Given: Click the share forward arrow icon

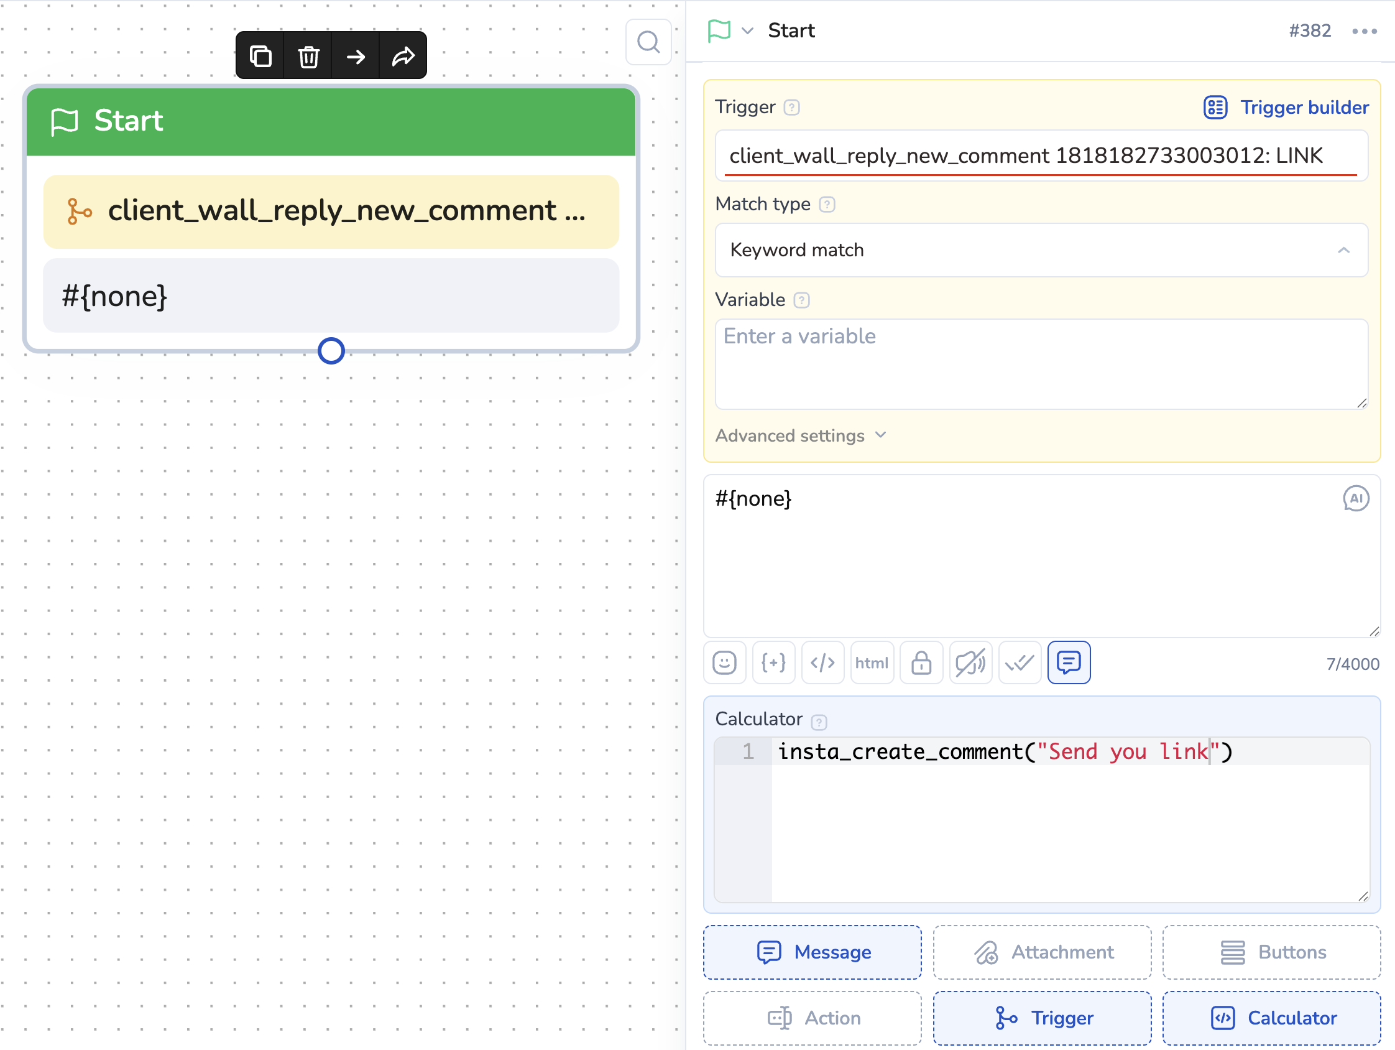Looking at the screenshot, I should [403, 56].
